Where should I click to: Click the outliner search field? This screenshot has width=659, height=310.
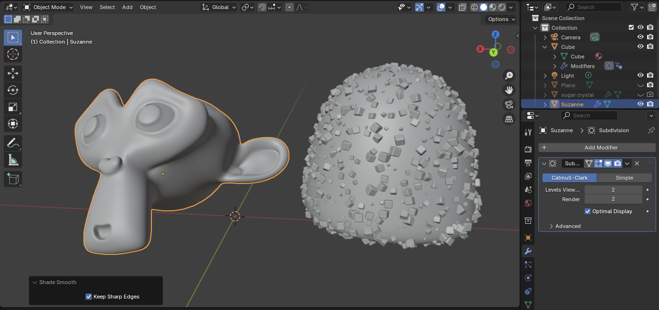(x=593, y=7)
